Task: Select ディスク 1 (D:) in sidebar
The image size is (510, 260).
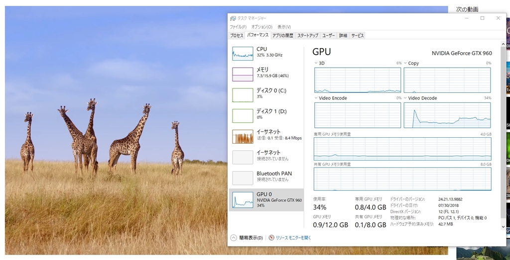Action: click(266, 115)
